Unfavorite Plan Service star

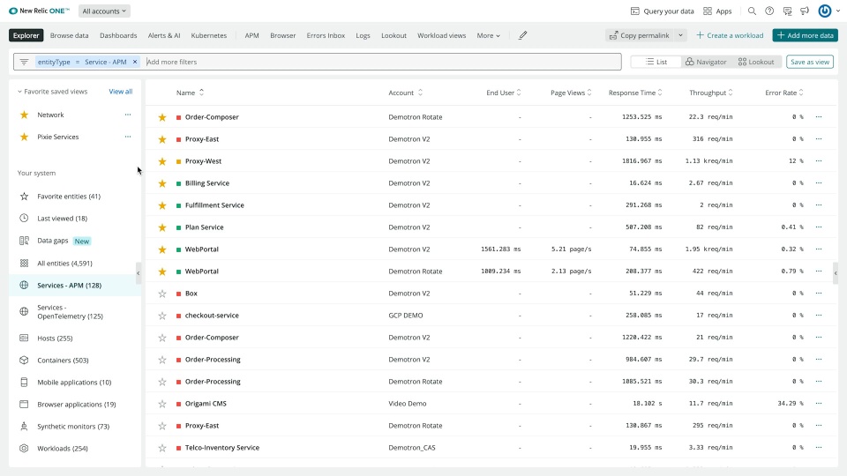(x=162, y=227)
